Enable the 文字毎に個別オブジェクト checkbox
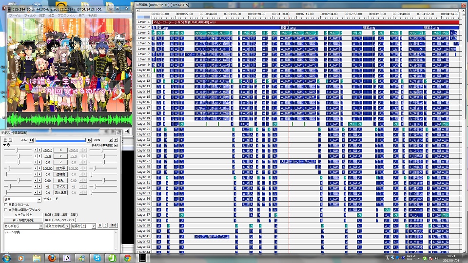This screenshot has height=263, width=468. [6, 209]
